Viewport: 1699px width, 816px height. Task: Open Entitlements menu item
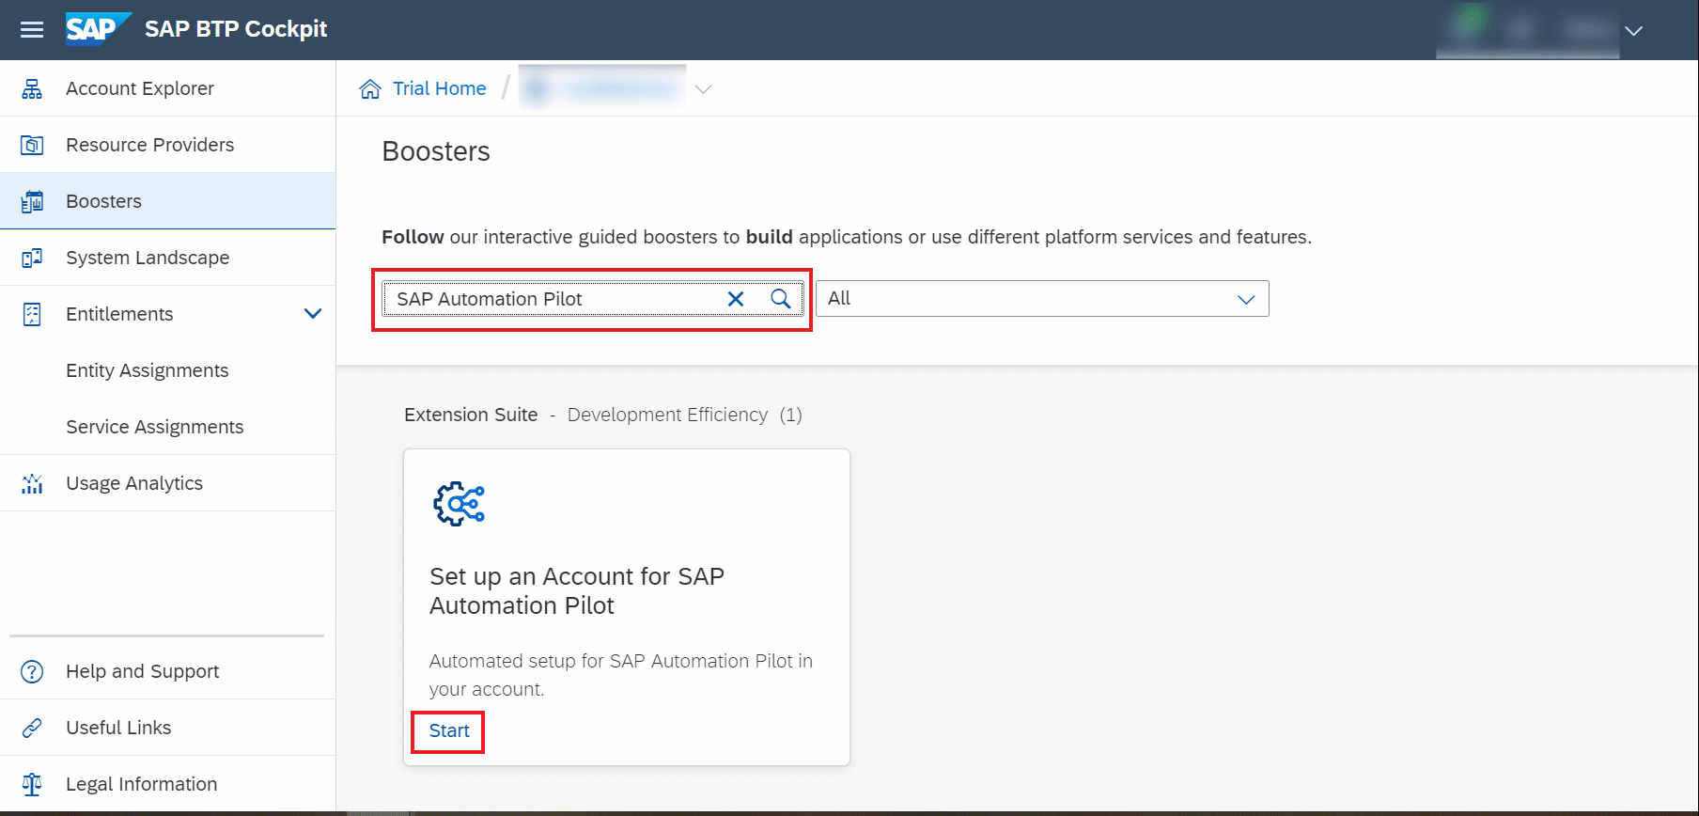pyautogui.click(x=119, y=314)
